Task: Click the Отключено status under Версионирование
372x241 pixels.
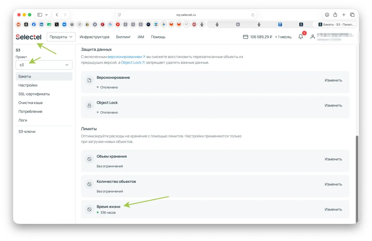Action: pos(109,87)
